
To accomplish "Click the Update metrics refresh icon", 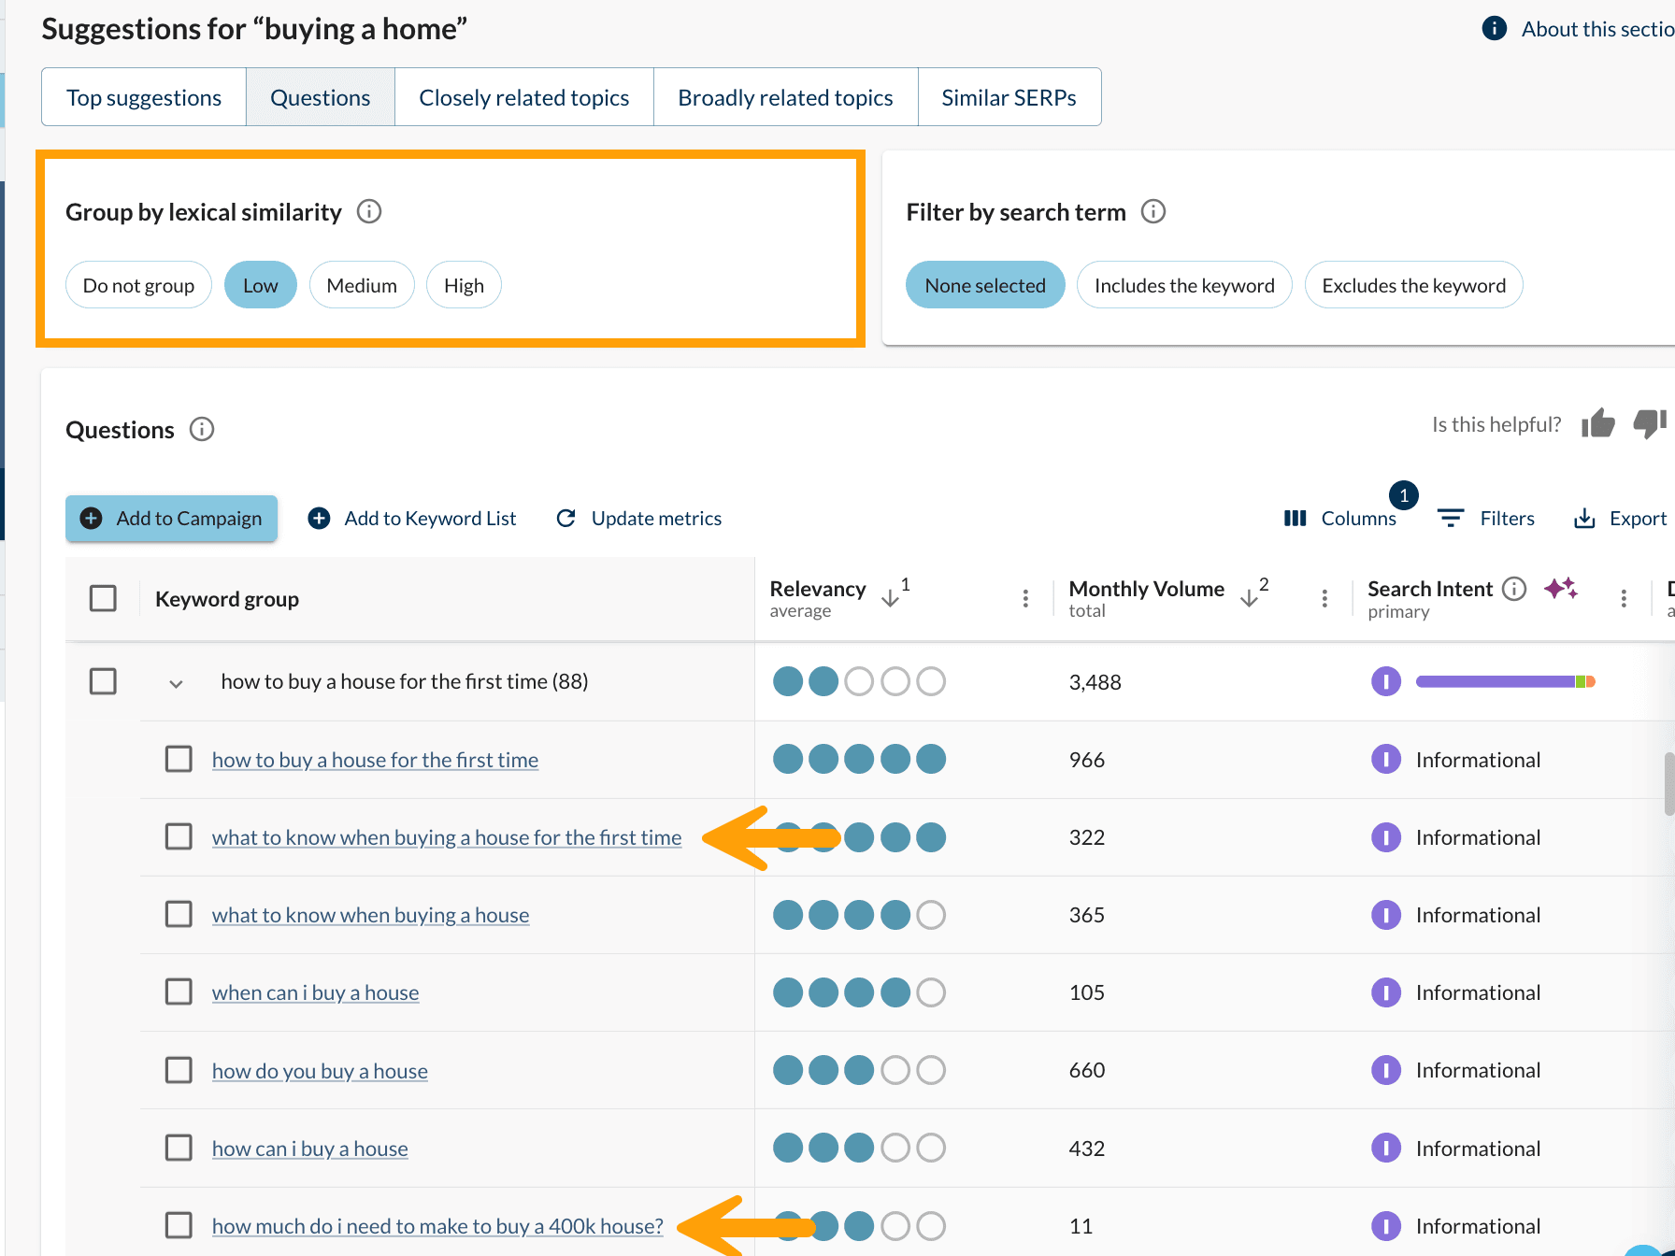I will pos(565,518).
